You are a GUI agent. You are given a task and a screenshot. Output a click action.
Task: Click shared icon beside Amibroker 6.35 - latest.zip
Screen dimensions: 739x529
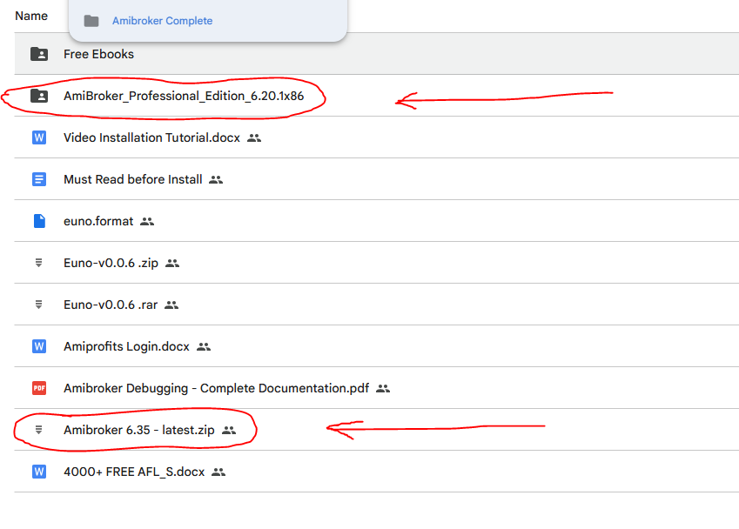pos(229,430)
